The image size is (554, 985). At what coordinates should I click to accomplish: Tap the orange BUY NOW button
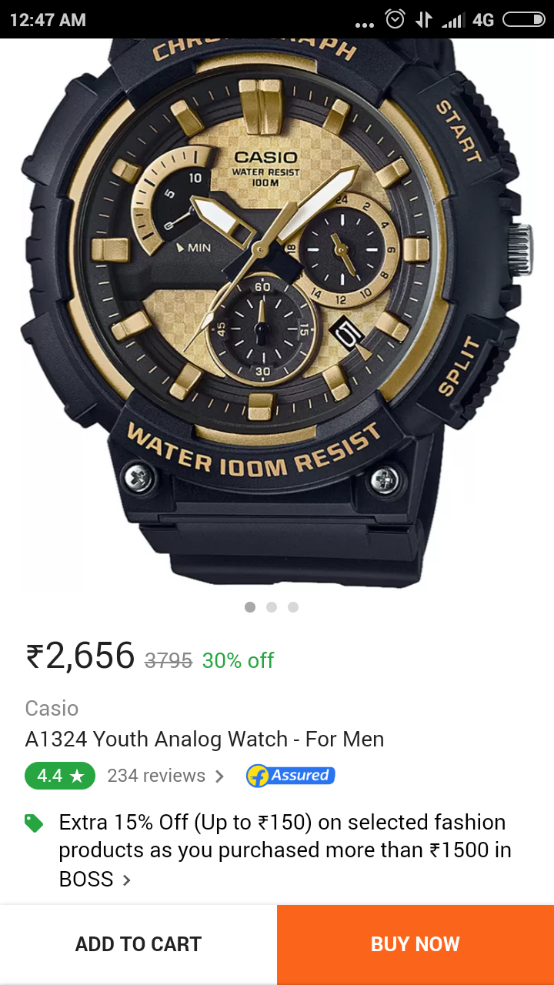pos(415,944)
